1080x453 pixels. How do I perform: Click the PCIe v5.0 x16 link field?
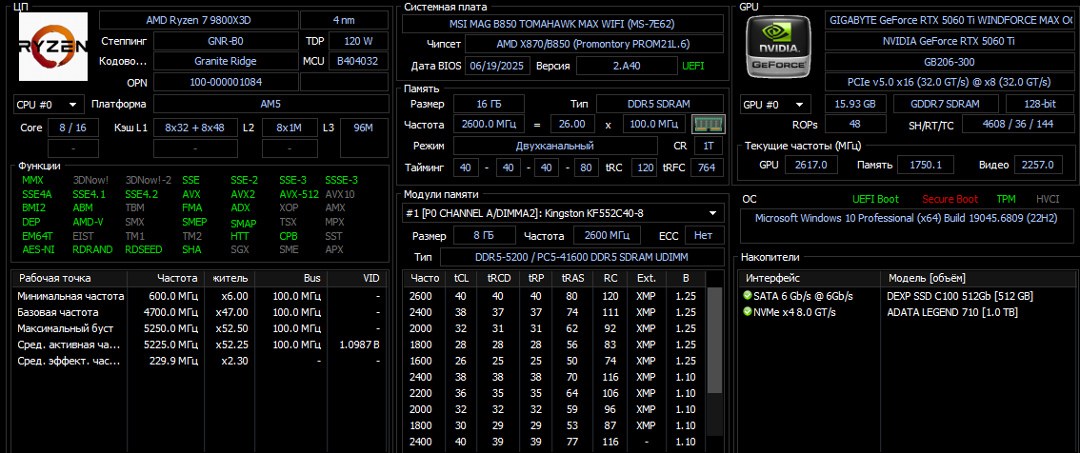click(x=950, y=82)
